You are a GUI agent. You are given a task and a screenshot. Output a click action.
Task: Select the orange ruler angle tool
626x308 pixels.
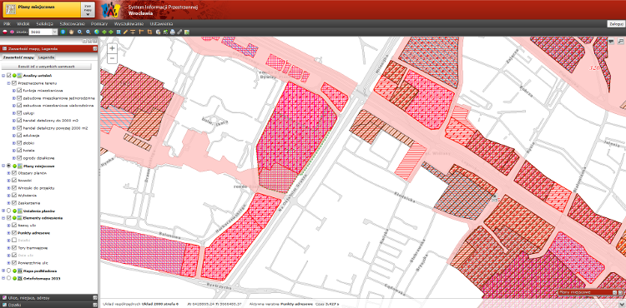coord(140,32)
